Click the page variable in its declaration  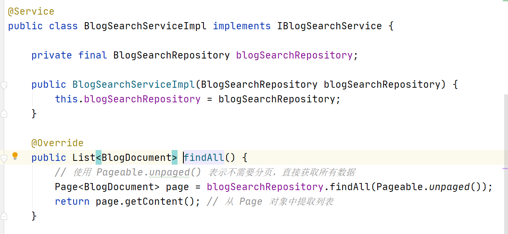178,187
